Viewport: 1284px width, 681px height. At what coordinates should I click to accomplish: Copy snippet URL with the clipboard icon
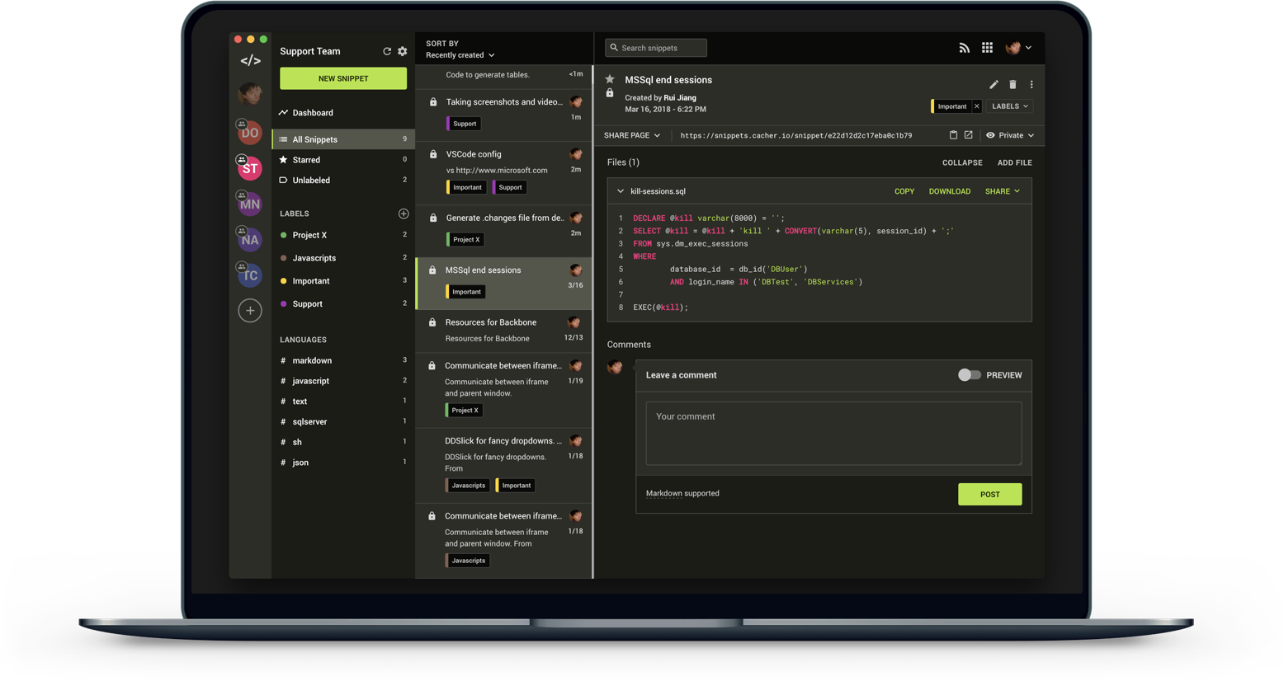[953, 135]
